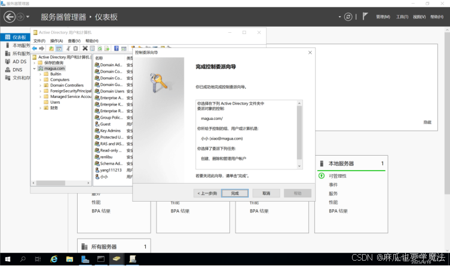
Task: Toggle the Show/Hide Console Tree icon
Action: click(x=59, y=48)
